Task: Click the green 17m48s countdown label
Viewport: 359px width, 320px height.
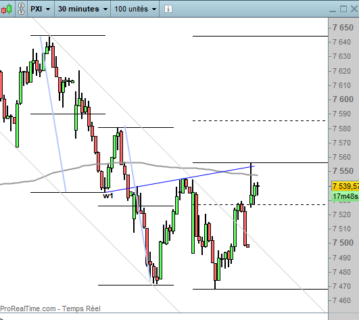Action: 345,196
